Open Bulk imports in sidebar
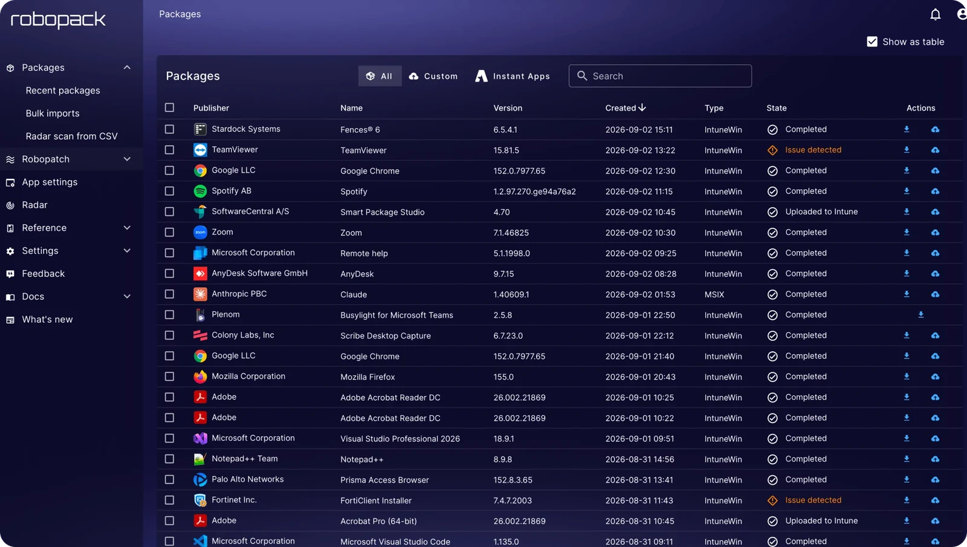The width and height of the screenshot is (967, 547). pos(53,114)
